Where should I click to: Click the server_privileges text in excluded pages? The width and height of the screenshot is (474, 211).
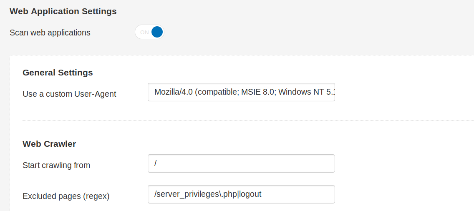click(188, 194)
